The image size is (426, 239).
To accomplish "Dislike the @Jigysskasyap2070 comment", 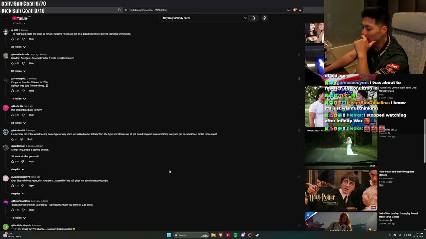I will tap(23, 186).
